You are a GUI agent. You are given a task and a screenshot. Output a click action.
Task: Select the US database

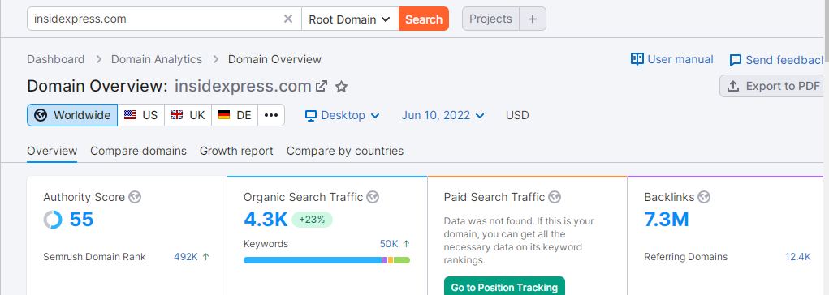click(141, 115)
